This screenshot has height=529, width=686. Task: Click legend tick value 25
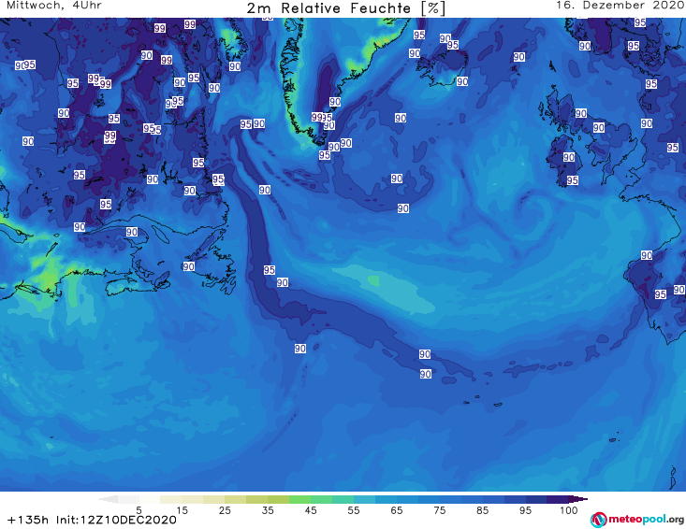[x=225, y=510]
